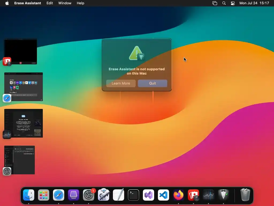Viewport: 274px width, 206px height.
Task: Open Stocks from the Dock
Action: 208,195
